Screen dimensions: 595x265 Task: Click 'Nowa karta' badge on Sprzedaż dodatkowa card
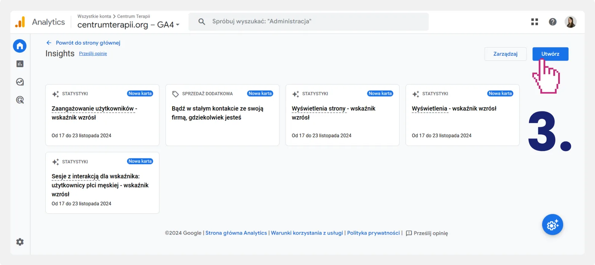260,94
